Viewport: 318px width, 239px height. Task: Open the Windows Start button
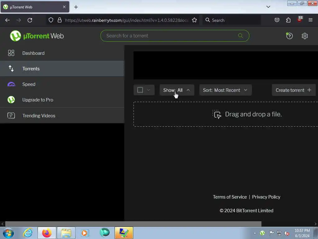click(8, 233)
